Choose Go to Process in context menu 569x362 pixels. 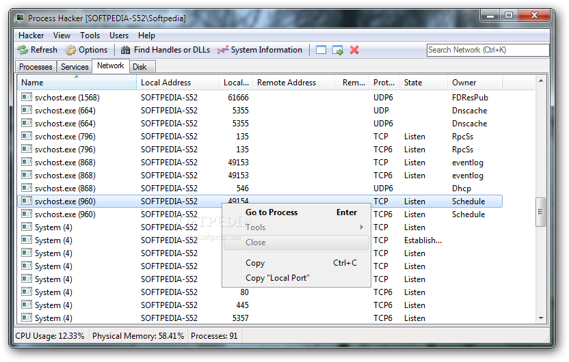point(296,212)
